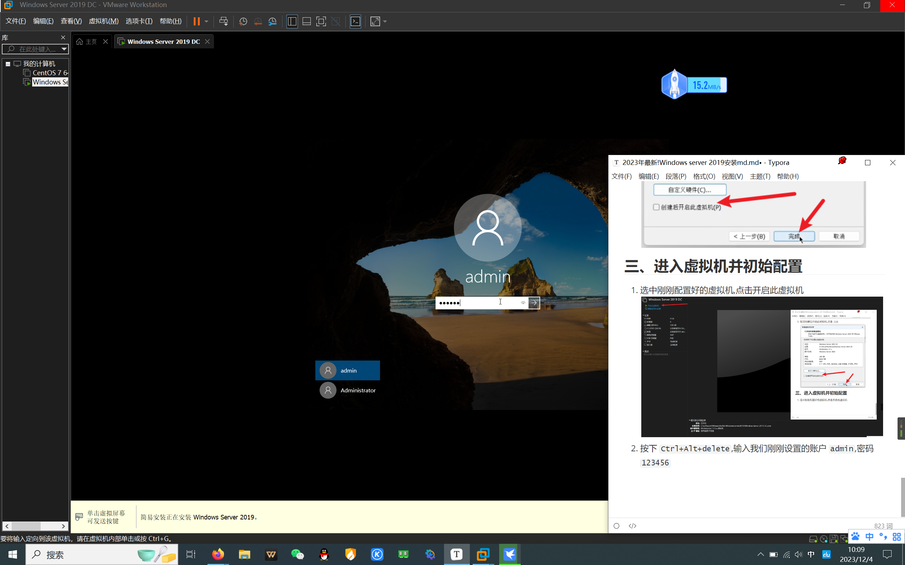Open the 虚拟机(M) menu
The width and height of the screenshot is (905, 565).
(104, 21)
